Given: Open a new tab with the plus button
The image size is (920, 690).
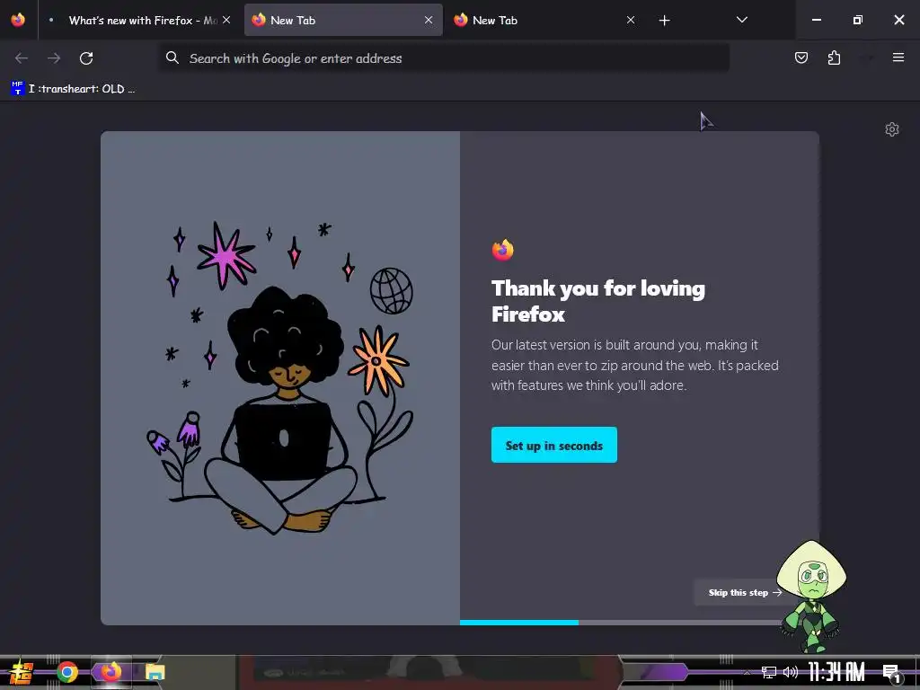Looking at the screenshot, I should (x=664, y=21).
